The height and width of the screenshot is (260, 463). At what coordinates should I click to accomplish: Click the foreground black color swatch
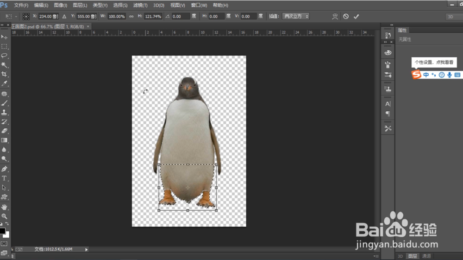click(2, 230)
